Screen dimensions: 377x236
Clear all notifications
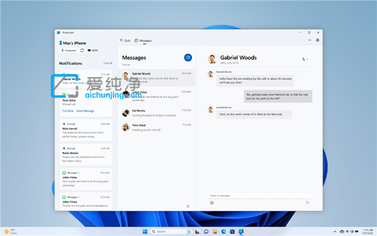107,63
